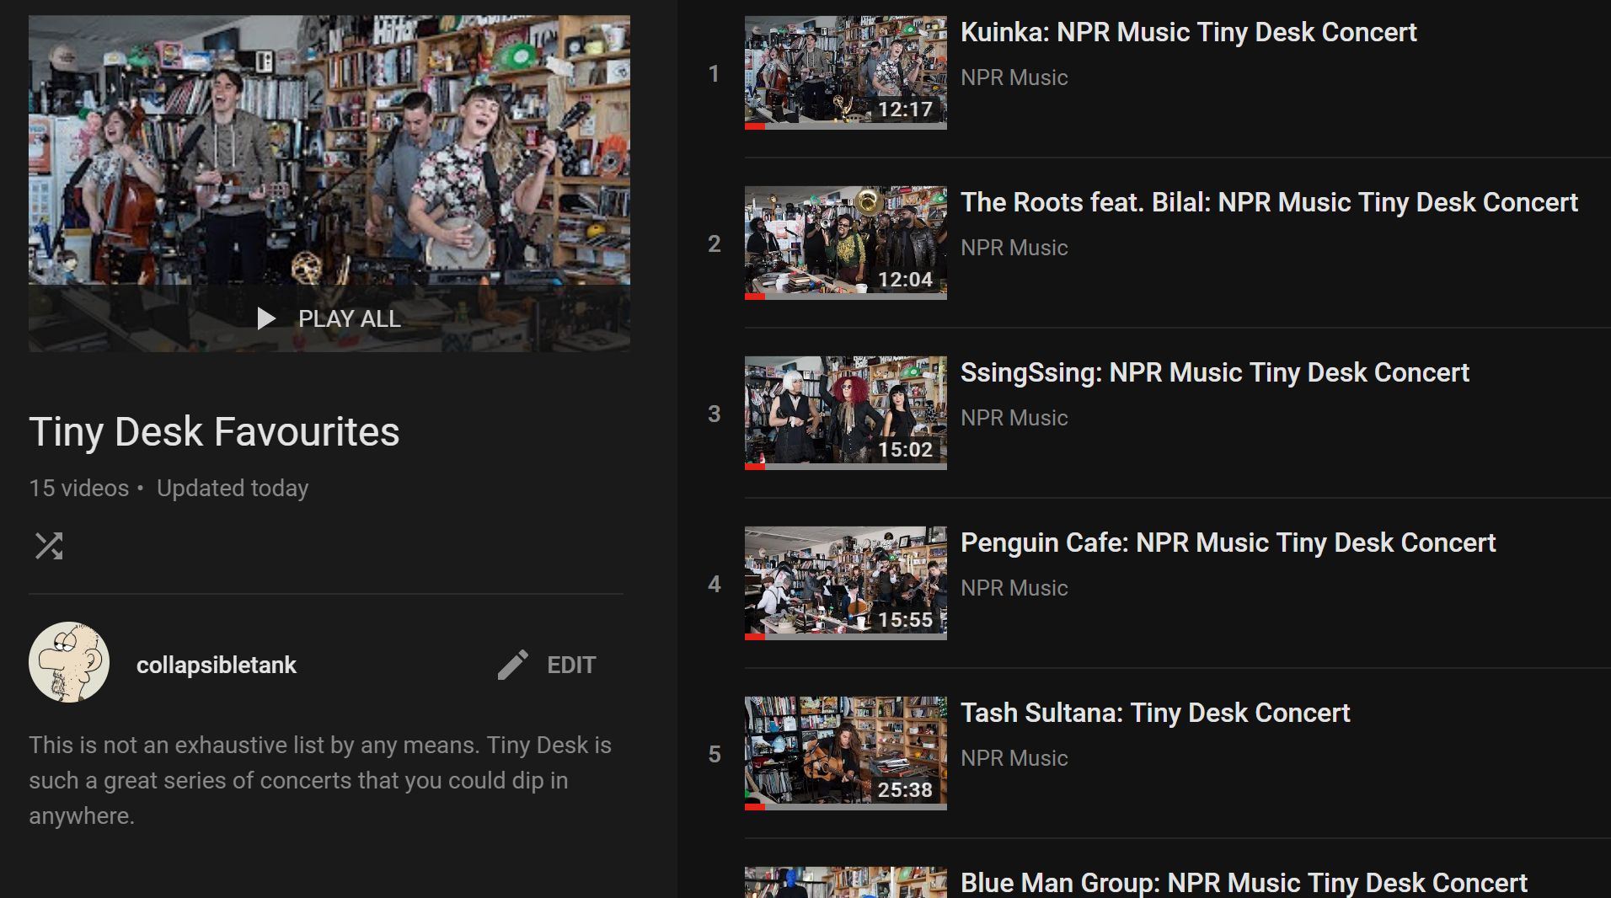
Task: Click NPR Music channel under Penguin Cafe
Action: [x=1014, y=588]
